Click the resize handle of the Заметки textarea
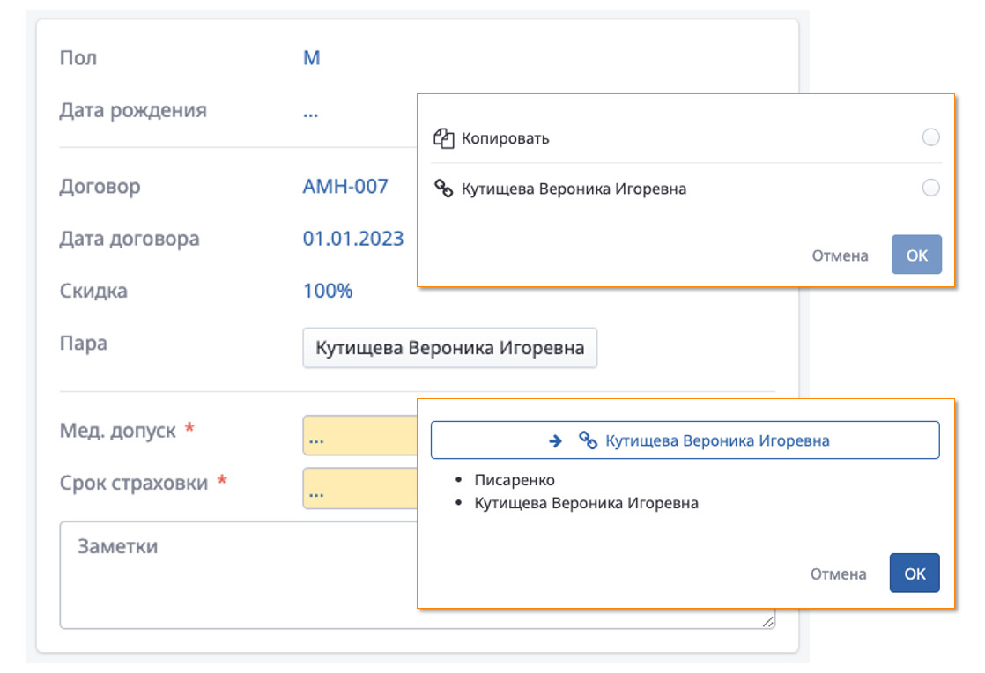 click(x=767, y=622)
